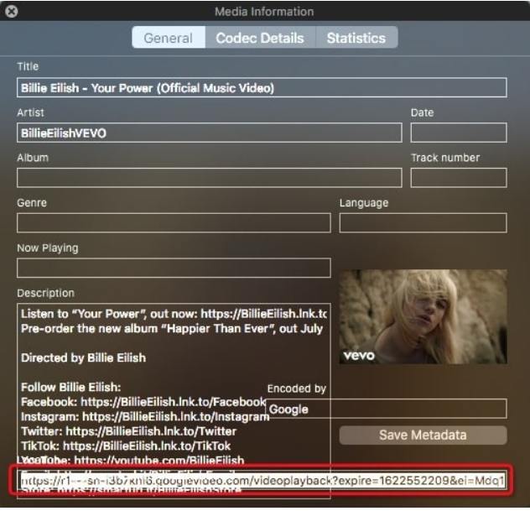Click the Now Playing field

coord(174,268)
